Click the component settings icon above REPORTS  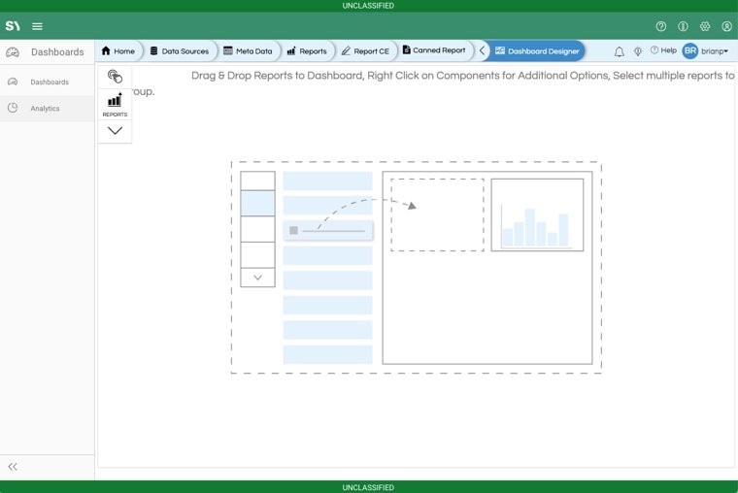[115, 77]
